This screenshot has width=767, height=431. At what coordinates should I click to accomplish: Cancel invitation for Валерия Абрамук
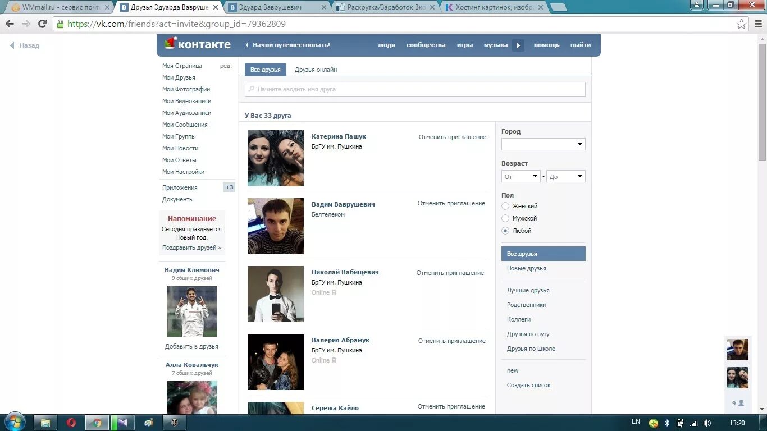click(x=451, y=341)
